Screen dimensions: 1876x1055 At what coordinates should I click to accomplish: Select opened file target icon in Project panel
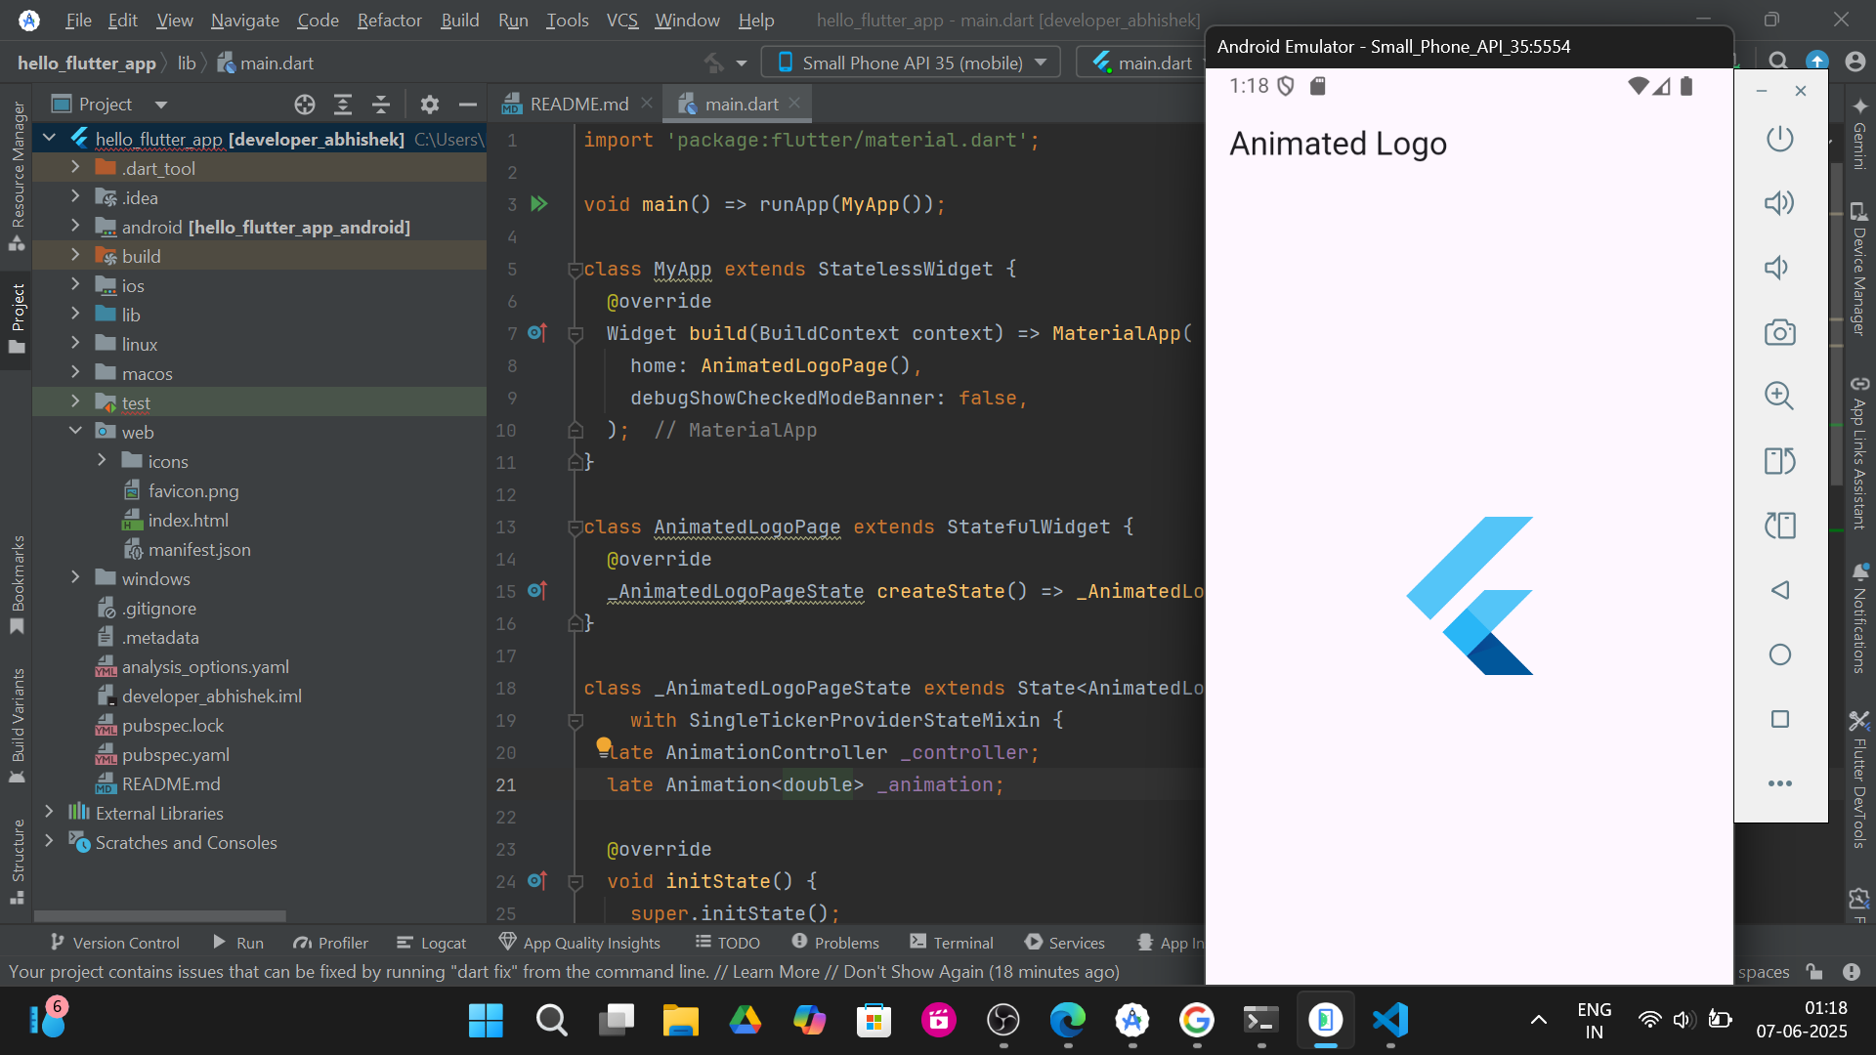click(x=305, y=104)
